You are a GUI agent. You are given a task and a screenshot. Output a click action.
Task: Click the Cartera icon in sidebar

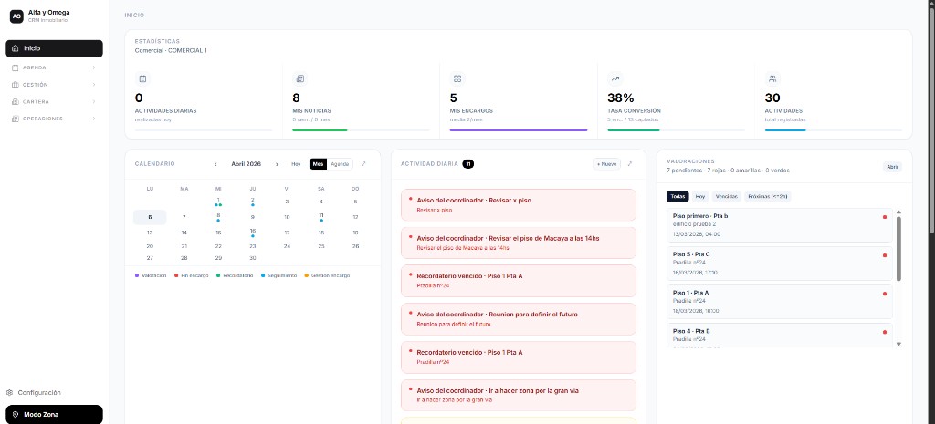click(x=16, y=102)
